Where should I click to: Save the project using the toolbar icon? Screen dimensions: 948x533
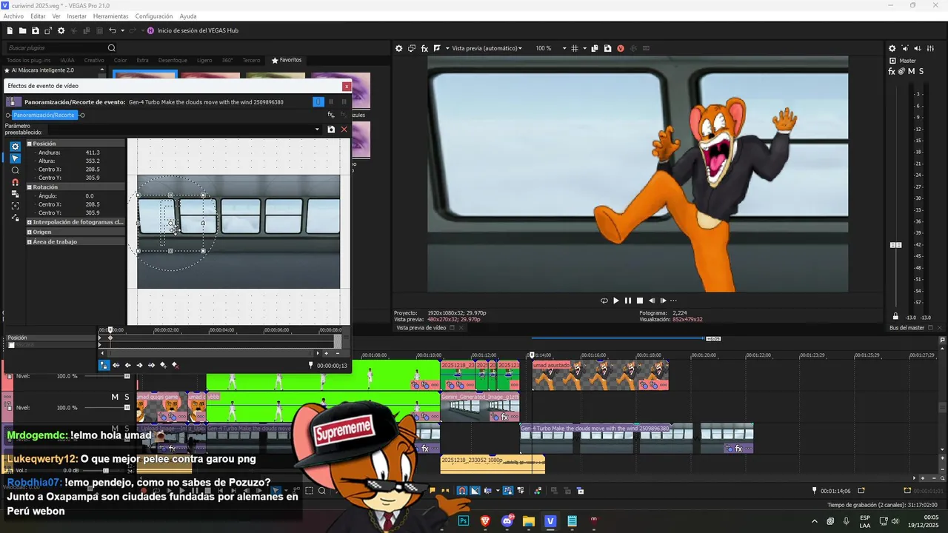pos(35,30)
